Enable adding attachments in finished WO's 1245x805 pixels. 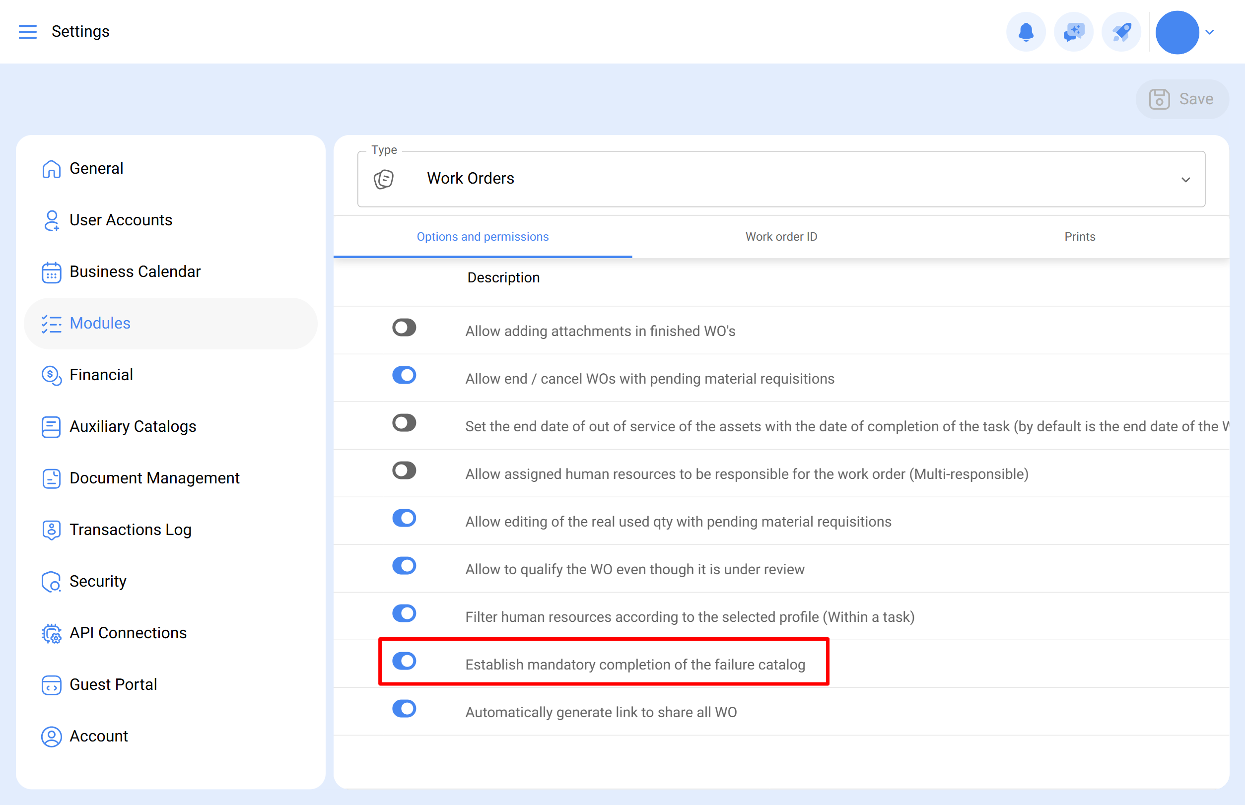pyautogui.click(x=404, y=328)
